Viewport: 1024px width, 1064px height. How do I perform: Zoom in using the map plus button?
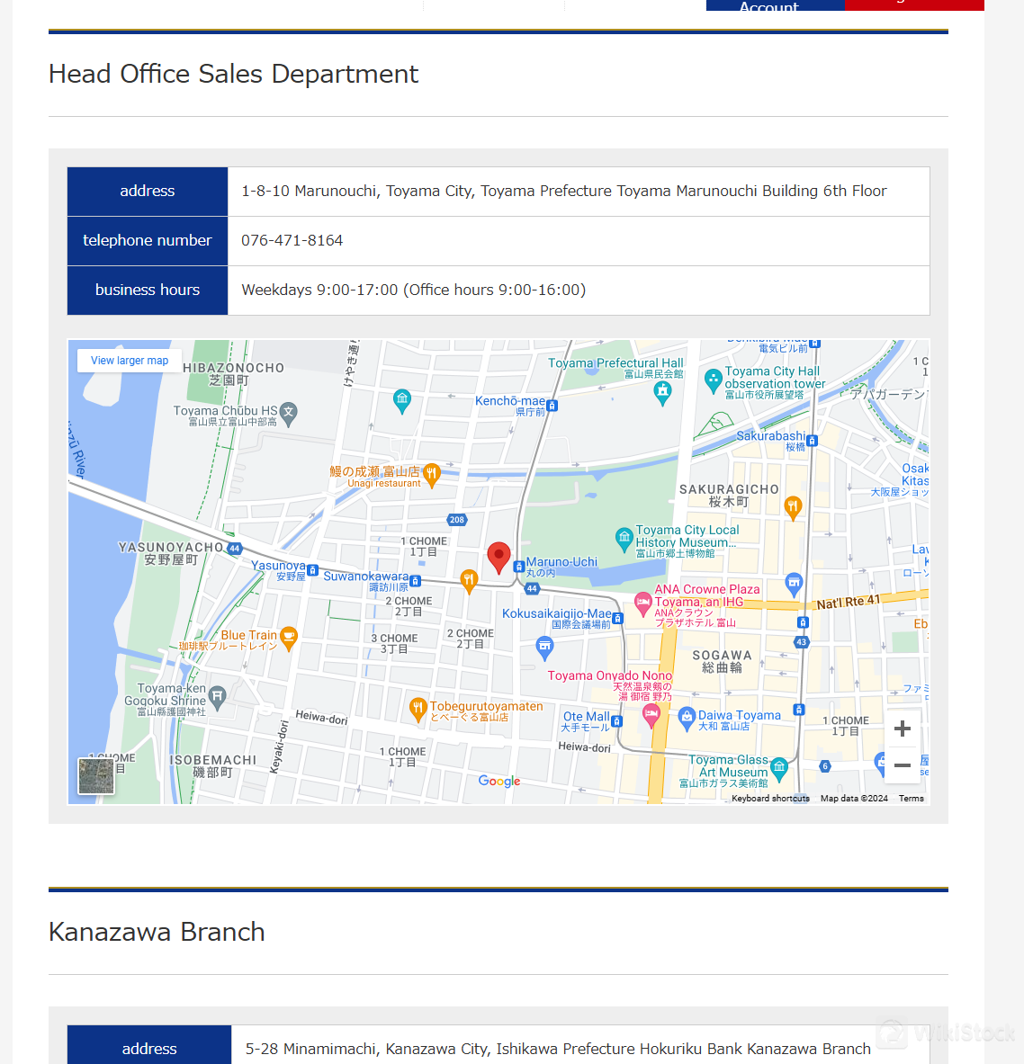[903, 729]
